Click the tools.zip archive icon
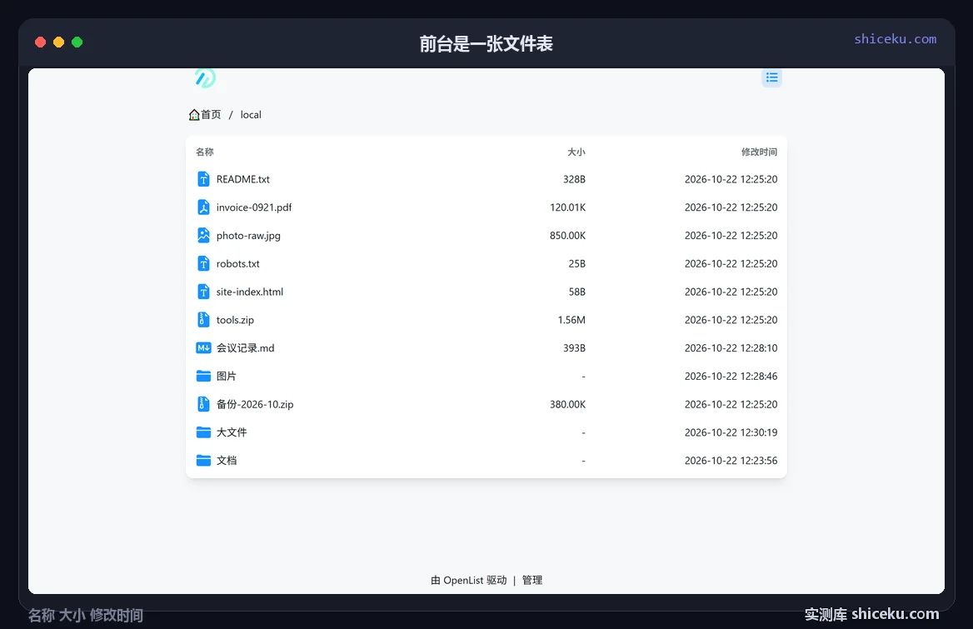973x629 pixels. [x=203, y=319]
